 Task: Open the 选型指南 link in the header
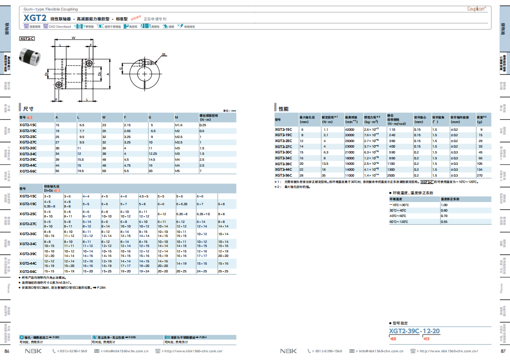click(x=35, y=27)
